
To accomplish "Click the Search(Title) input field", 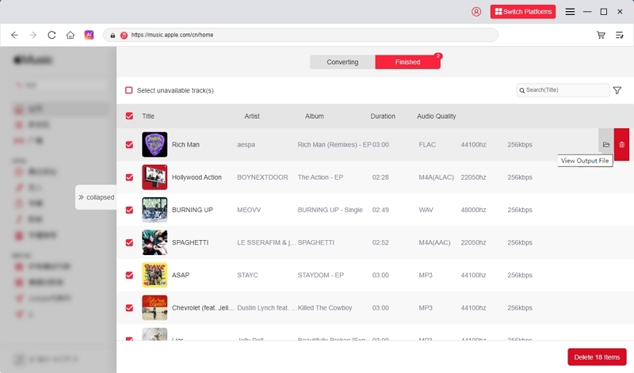I will point(563,90).
